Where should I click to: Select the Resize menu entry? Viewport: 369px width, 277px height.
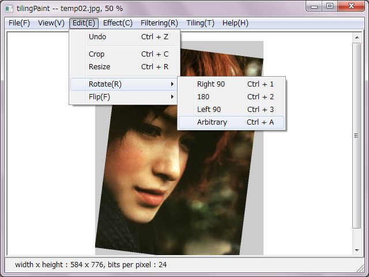click(125, 67)
